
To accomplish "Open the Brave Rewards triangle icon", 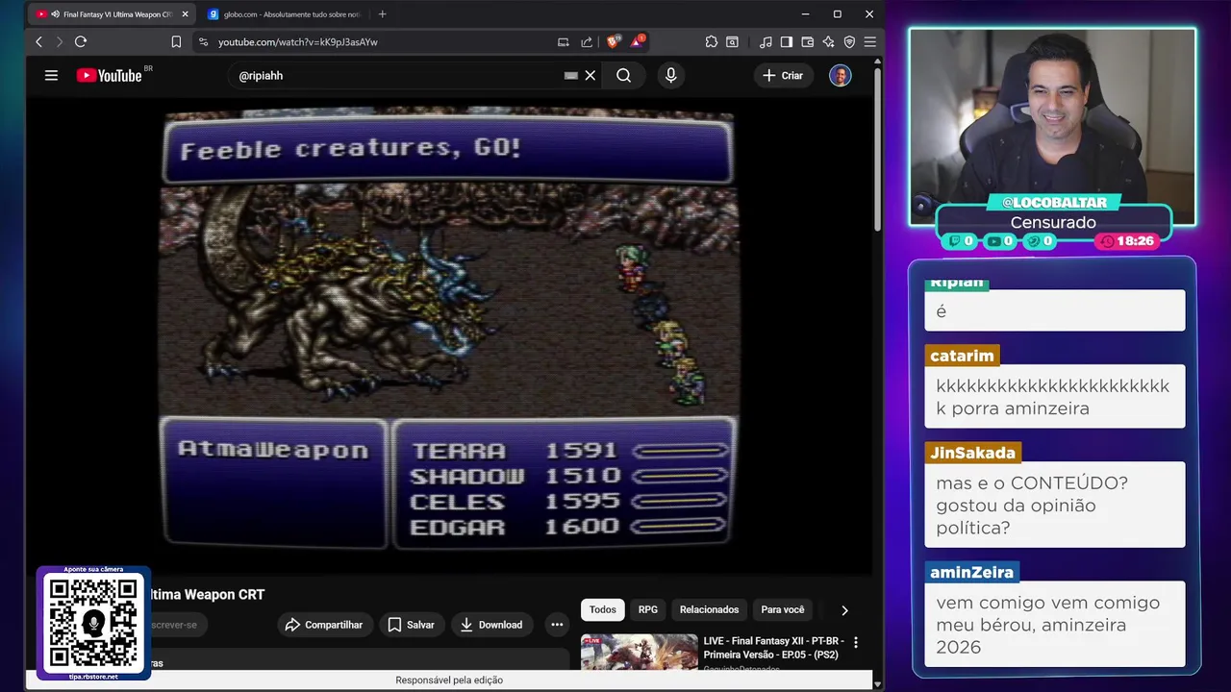I will pyautogui.click(x=638, y=41).
